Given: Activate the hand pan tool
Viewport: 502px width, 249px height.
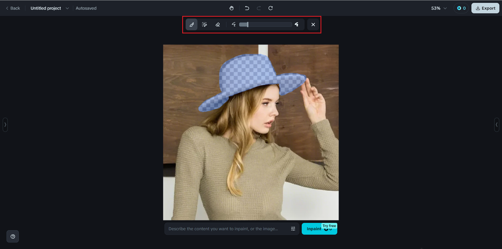Looking at the screenshot, I should tap(231, 8).
